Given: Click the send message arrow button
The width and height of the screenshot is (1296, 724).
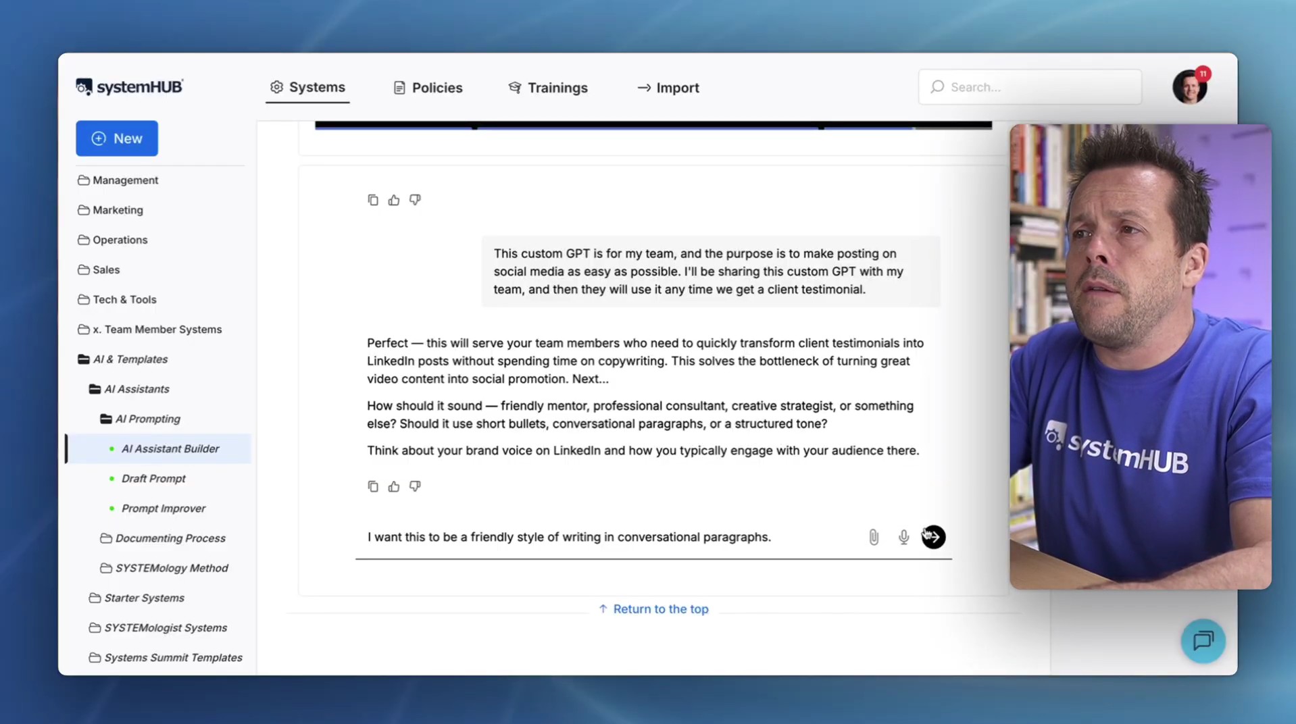Looking at the screenshot, I should tap(933, 537).
